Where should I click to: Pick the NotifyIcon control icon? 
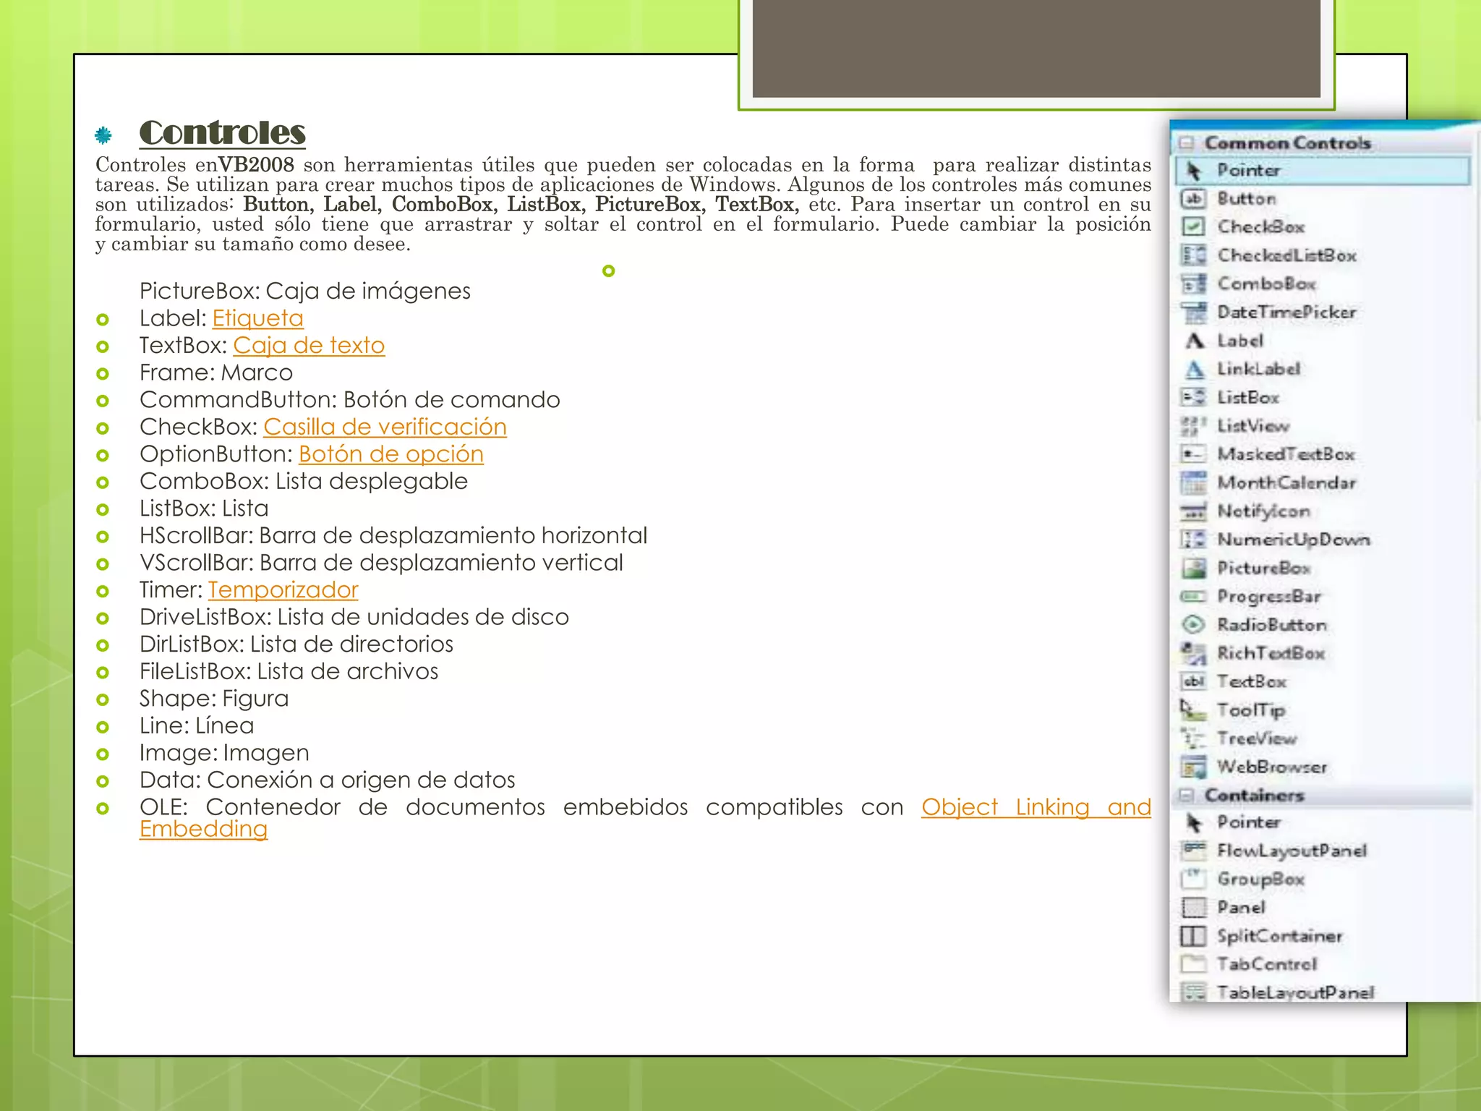click(x=1193, y=511)
